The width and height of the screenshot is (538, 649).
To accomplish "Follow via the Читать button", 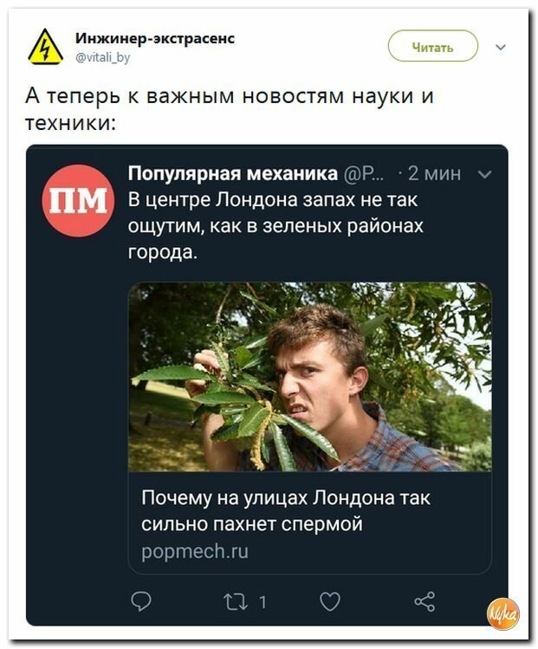I will 433,46.
